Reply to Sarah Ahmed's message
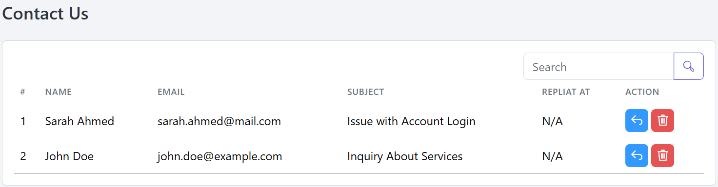The width and height of the screenshot is (718, 187). pos(637,120)
